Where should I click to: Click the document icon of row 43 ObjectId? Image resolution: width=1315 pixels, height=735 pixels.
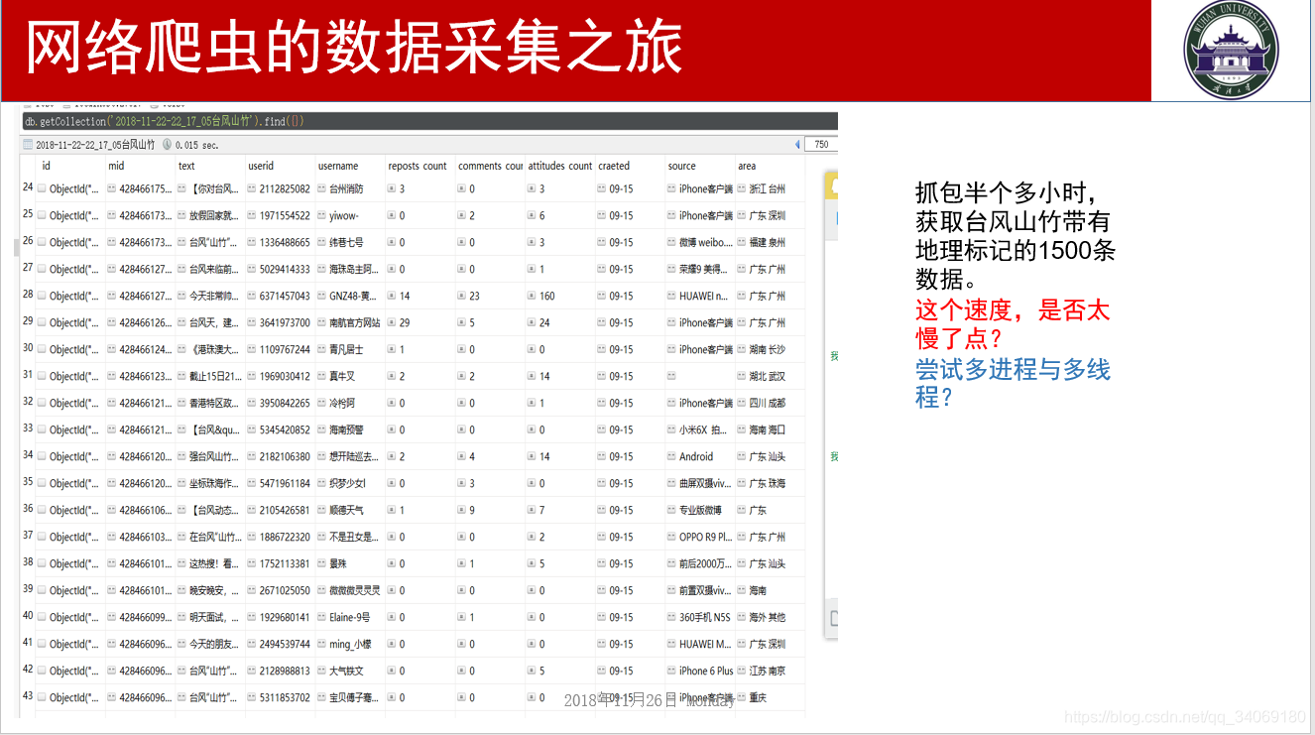pos(42,697)
